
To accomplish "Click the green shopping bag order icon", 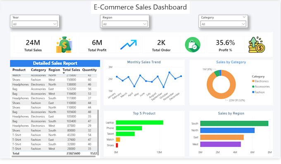I will 193,45.
